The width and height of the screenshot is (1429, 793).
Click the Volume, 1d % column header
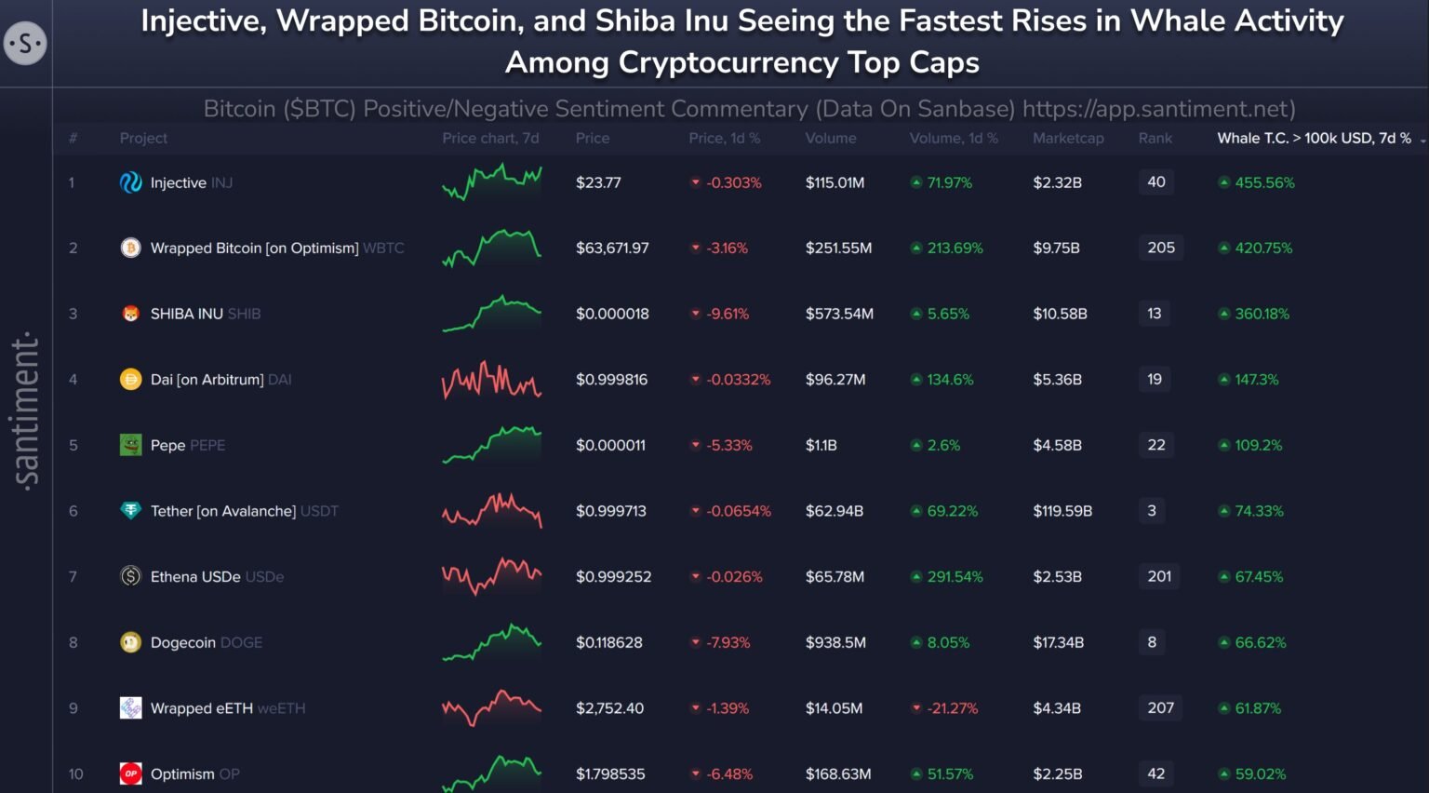click(953, 138)
